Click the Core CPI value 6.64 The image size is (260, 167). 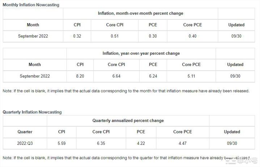point(116,76)
